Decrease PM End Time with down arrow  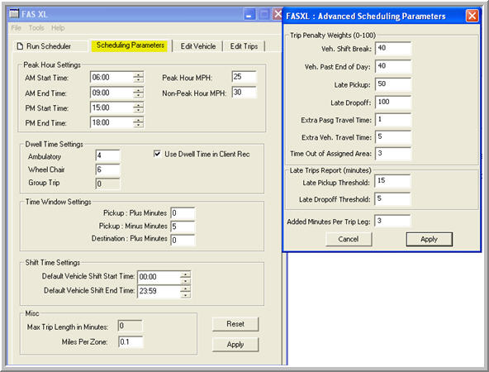tap(138, 125)
